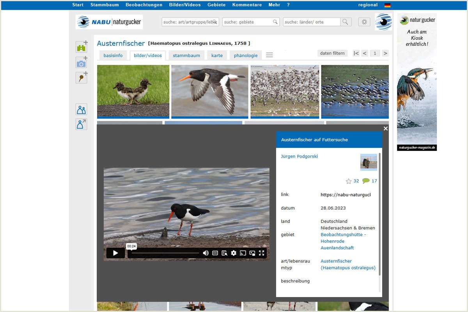The width and height of the screenshot is (468, 312).
Task: Mute the video audio
Action: click(x=206, y=253)
